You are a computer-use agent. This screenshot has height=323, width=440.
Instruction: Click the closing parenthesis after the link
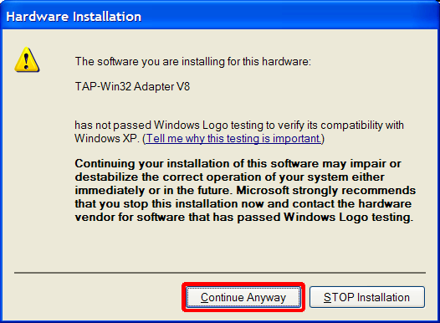(x=322, y=139)
